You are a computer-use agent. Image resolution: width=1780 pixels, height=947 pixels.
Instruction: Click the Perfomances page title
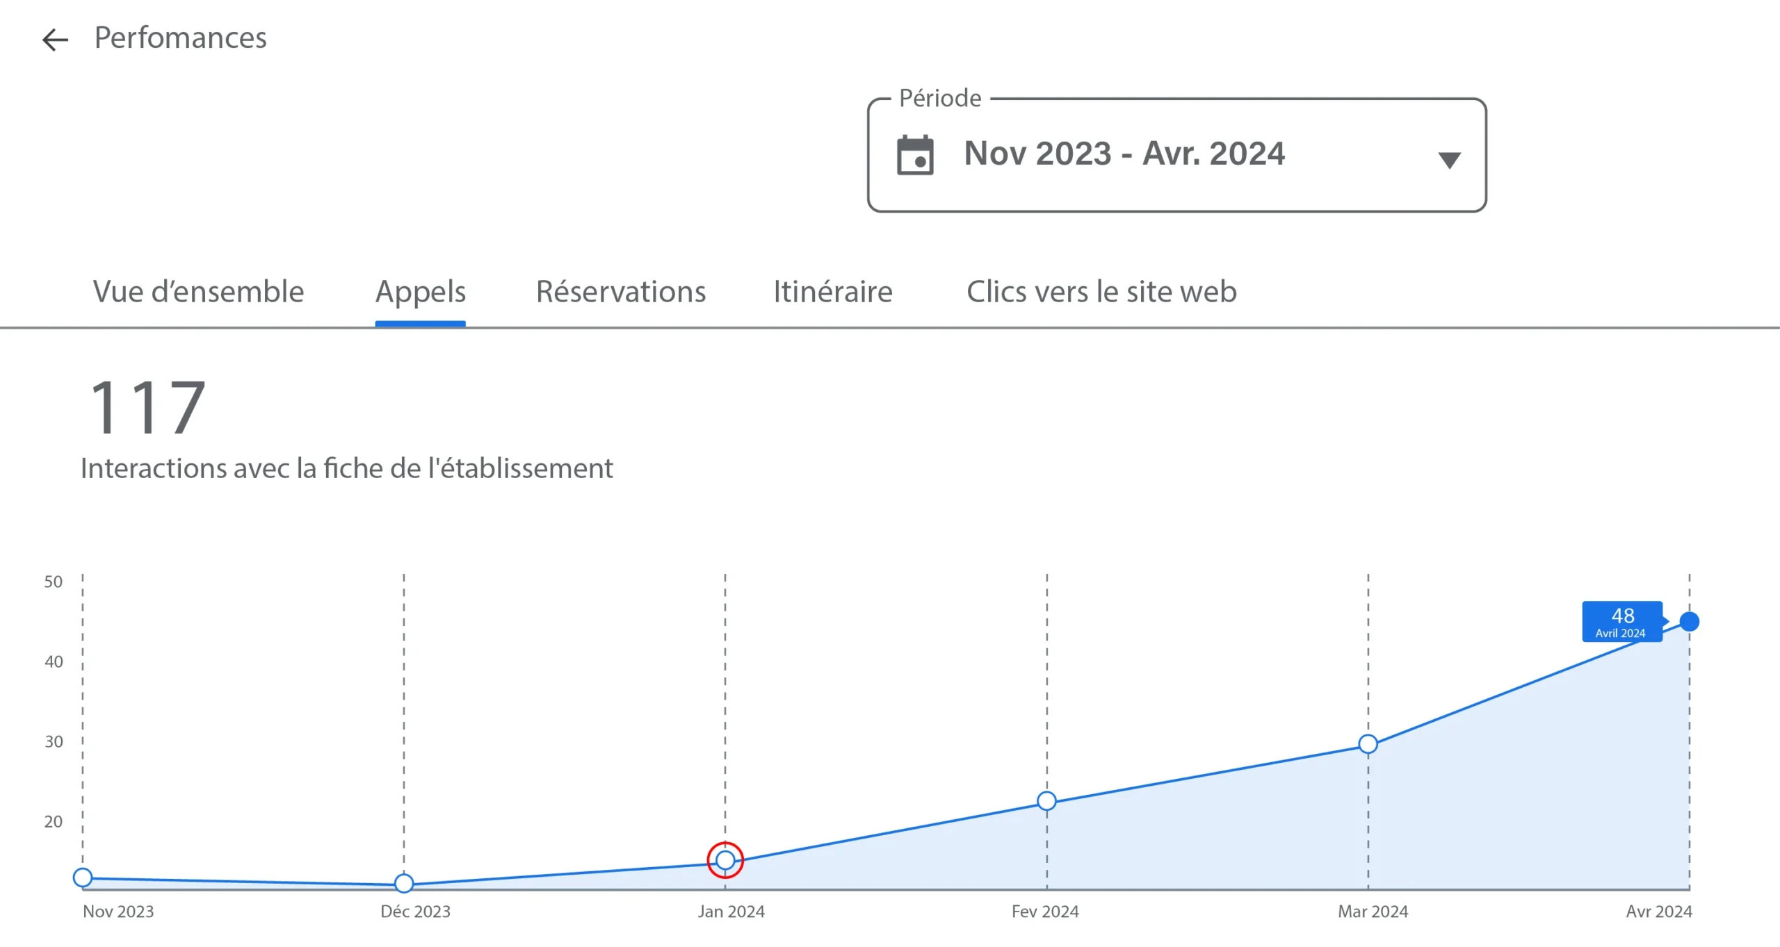point(180,38)
